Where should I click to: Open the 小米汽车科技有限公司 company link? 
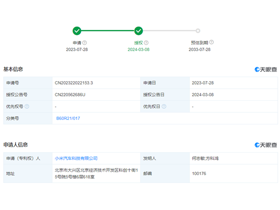point(76,159)
